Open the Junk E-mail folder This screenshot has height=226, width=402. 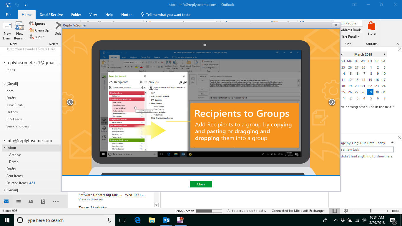click(x=15, y=105)
